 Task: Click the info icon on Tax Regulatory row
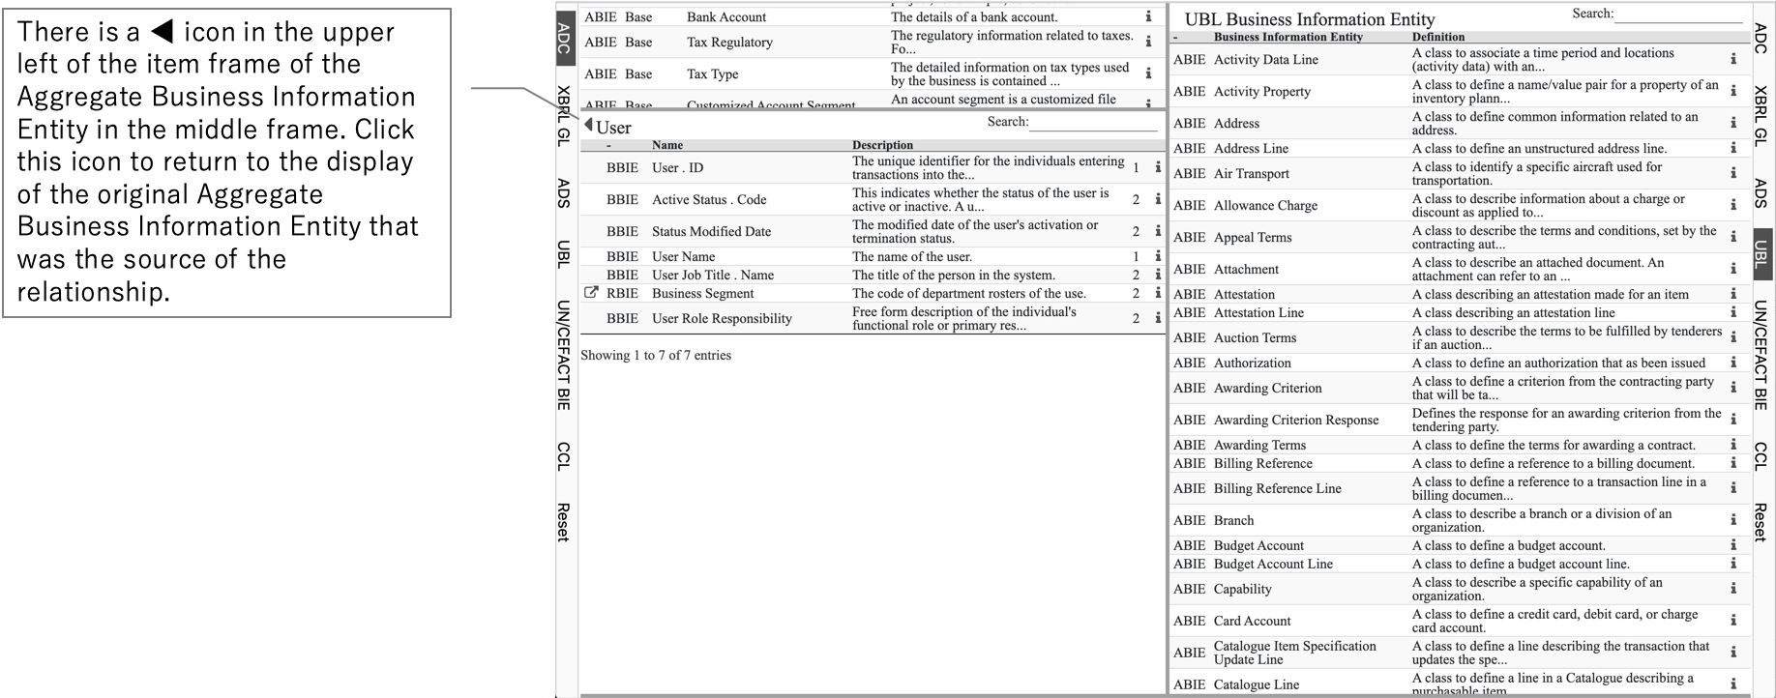point(1148,42)
